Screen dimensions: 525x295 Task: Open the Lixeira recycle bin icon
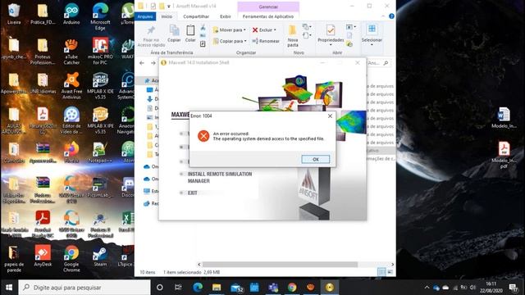coord(14,14)
